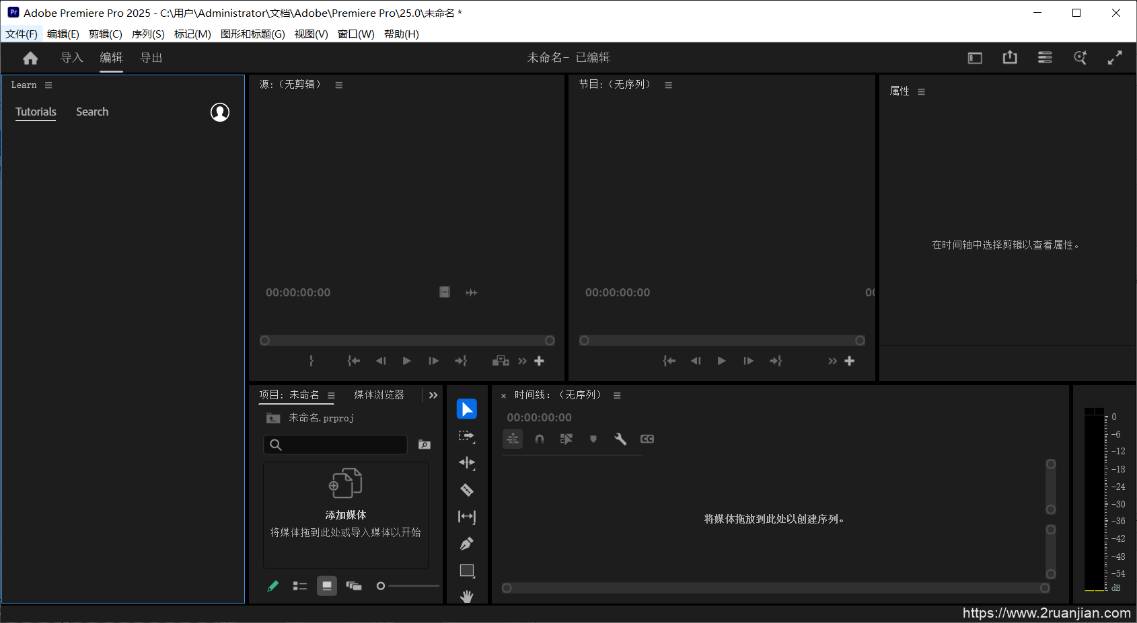Open Timeline panel menu

click(x=617, y=396)
